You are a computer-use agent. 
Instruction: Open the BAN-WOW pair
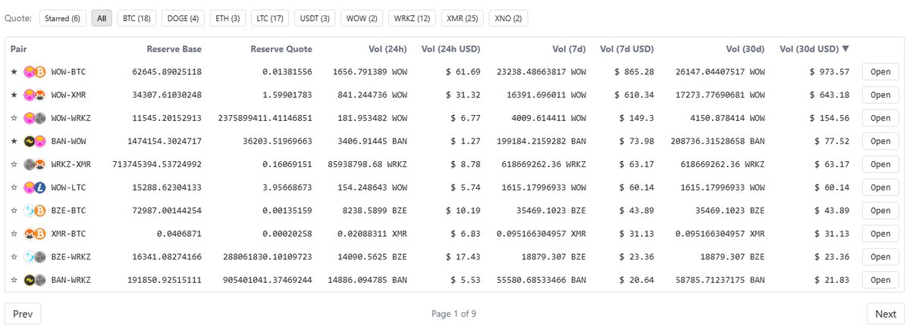(880, 141)
